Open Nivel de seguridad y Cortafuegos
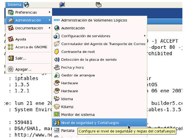Screen dimensions: 185x140 (x=90, y=123)
